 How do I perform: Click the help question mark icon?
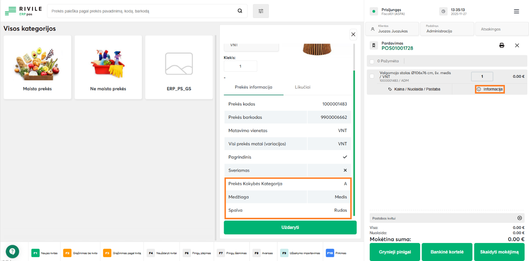pyautogui.click(x=12, y=251)
